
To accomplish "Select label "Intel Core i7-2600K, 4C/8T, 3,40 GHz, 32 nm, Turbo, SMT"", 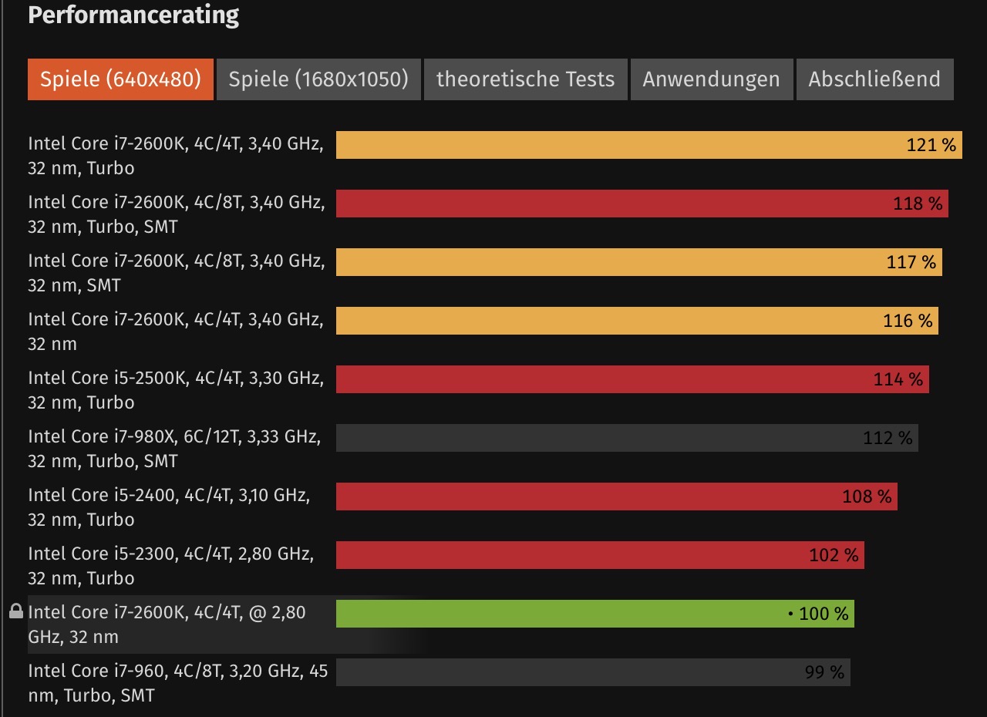I will coord(177,214).
